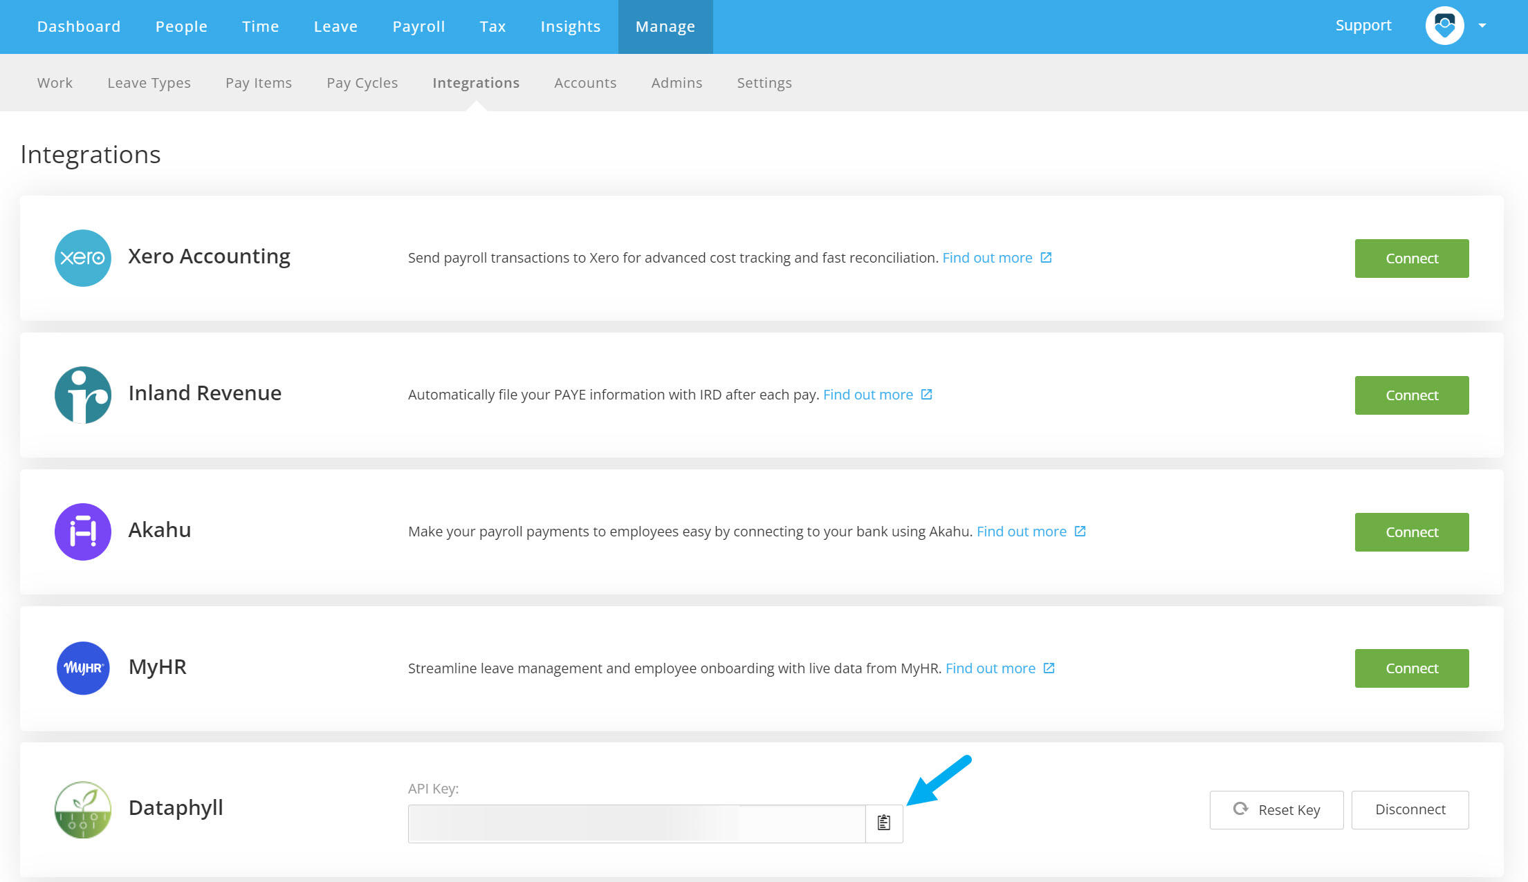The width and height of the screenshot is (1528, 882).
Task: Open external link icon in Xero row
Action: pyautogui.click(x=1046, y=258)
